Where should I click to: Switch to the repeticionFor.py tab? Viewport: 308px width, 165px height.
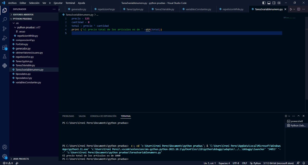click(x=106, y=9)
